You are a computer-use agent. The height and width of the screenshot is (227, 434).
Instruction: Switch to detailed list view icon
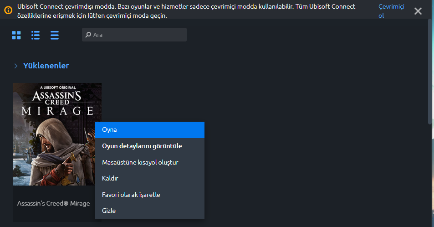tap(36, 35)
